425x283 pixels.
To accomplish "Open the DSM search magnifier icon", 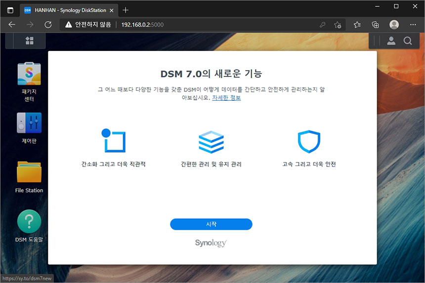I will point(407,41).
